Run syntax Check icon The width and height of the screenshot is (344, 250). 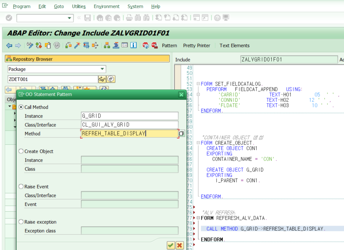[x=68, y=46]
